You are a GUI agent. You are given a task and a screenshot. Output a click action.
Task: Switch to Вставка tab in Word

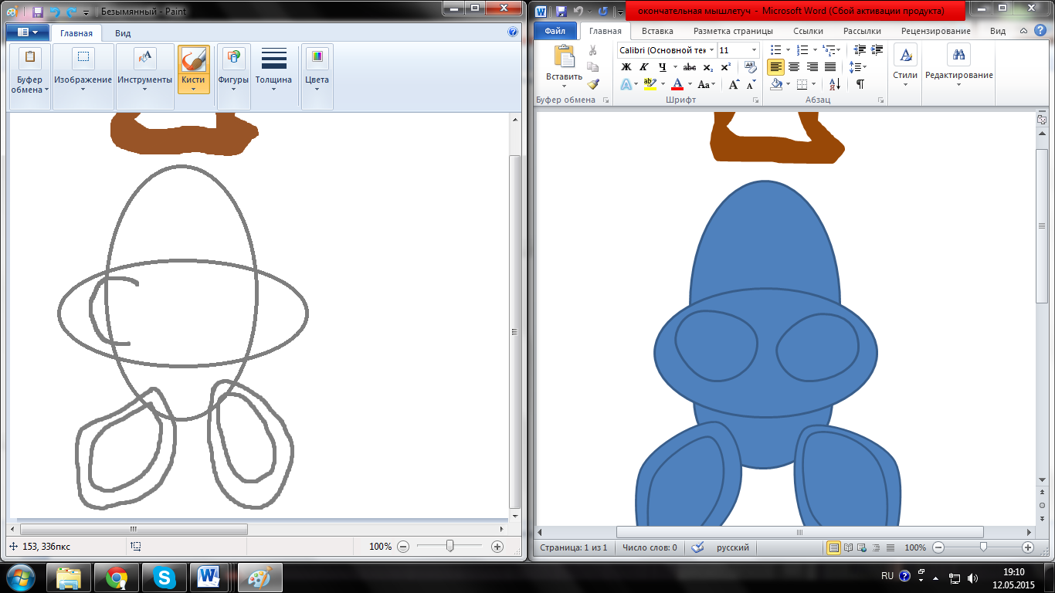tap(657, 31)
